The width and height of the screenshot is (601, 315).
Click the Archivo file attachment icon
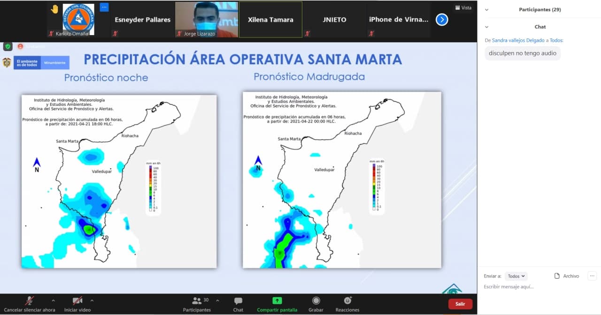point(557,276)
